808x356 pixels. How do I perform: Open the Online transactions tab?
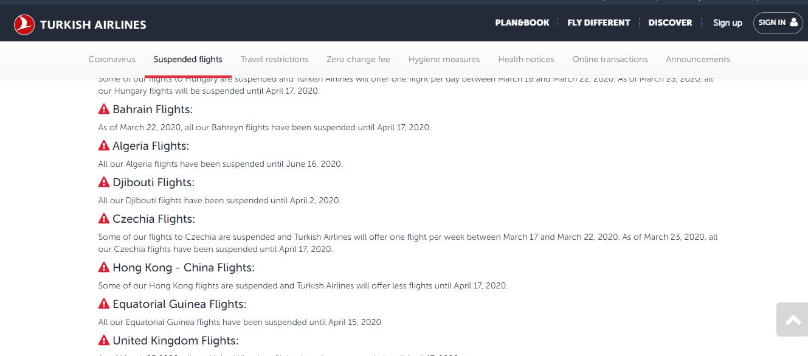tap(610, 59)
